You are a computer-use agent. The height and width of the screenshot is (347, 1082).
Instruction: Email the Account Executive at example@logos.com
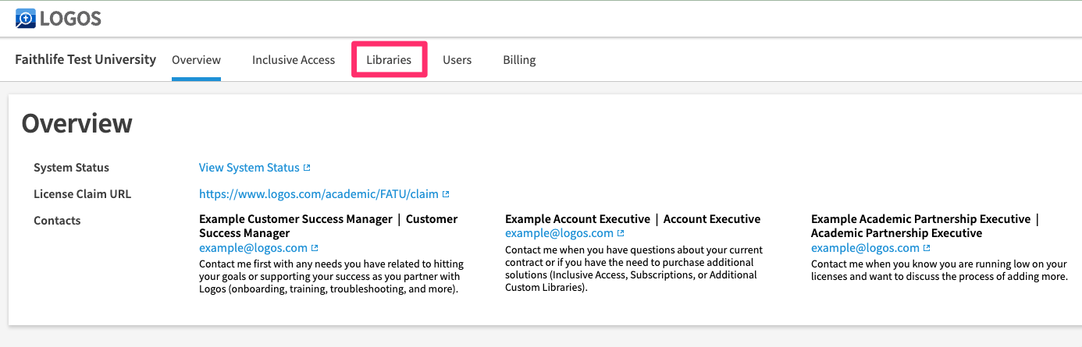(x=559, y=233)
